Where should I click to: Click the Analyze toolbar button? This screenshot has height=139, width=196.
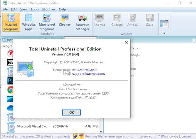pyautogui.click(x=99, y=20)
